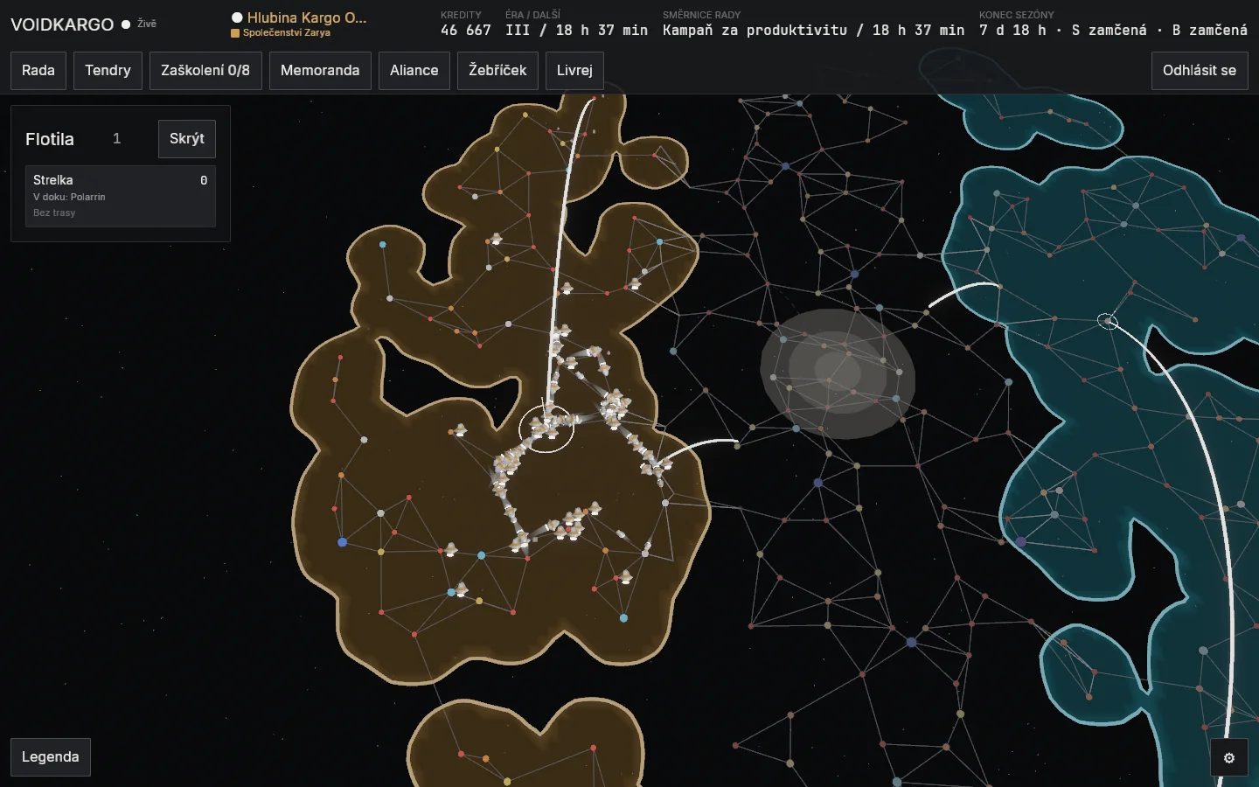The height and width of the screenshot is (787, 1259).
Task: View the Žebříček leaderboard
Action: point(497,71)
